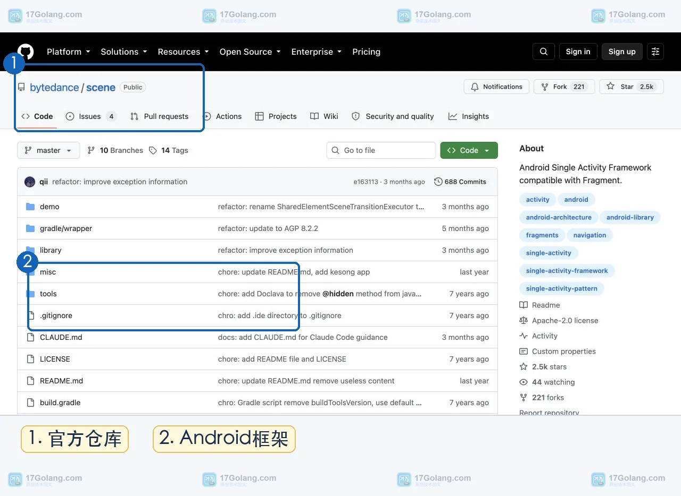Click the android-architecture topic tag
Screen dimensions: 681x496
pyautogui.click(x=559, y=217)
